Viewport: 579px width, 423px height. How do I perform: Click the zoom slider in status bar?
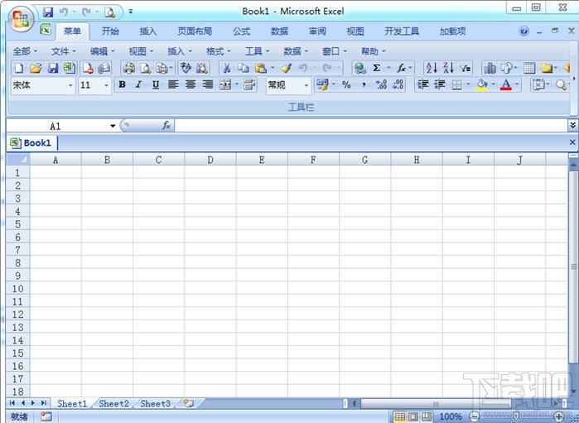point(517,416)
